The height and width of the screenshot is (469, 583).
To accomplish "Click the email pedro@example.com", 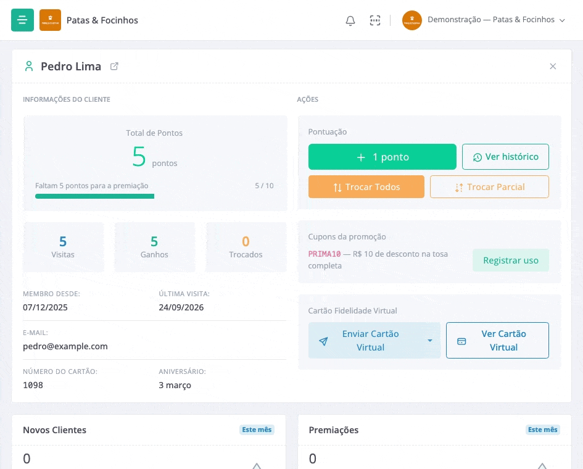I will [x=65, y=346].
